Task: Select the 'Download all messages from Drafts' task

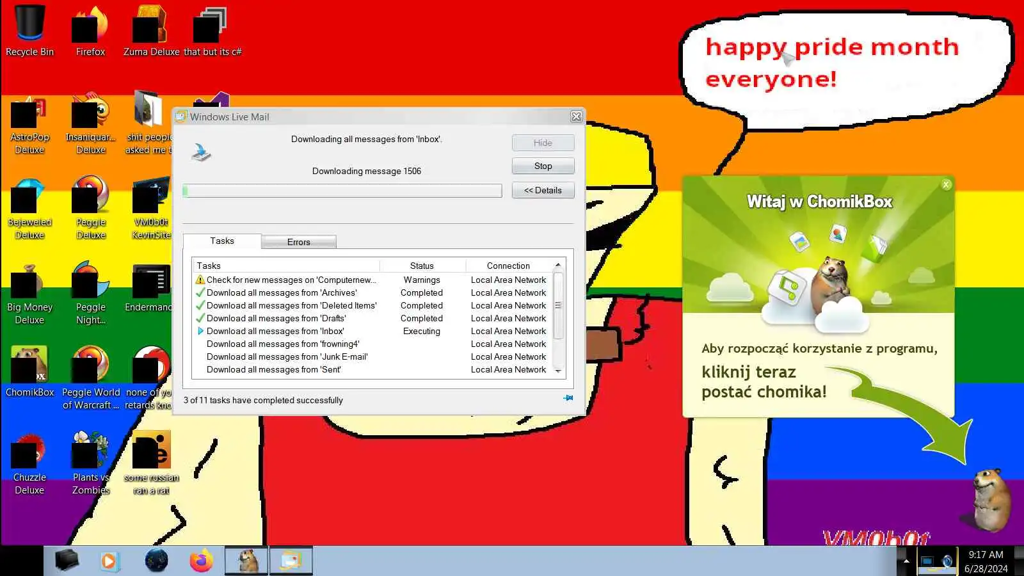Action: [372, 318]
